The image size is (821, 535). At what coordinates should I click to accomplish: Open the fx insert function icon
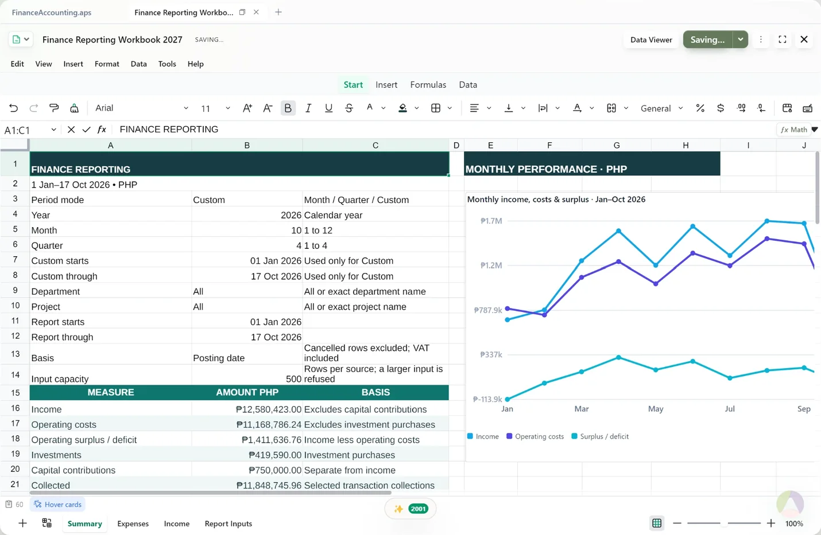coord(102,130)
